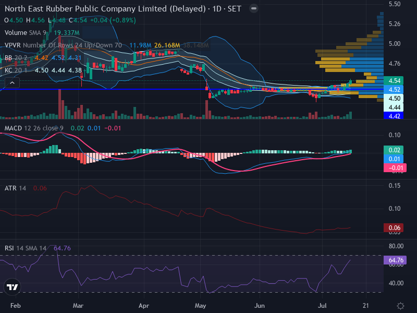Click the Apr date on time axis
The width and height of the screenshot is (417, 313).
144,306
